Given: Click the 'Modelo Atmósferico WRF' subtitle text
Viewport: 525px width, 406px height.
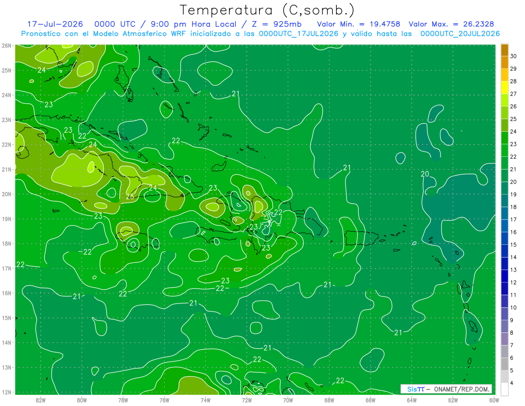Looking at the screenshot, I should (x=139, y=34).
